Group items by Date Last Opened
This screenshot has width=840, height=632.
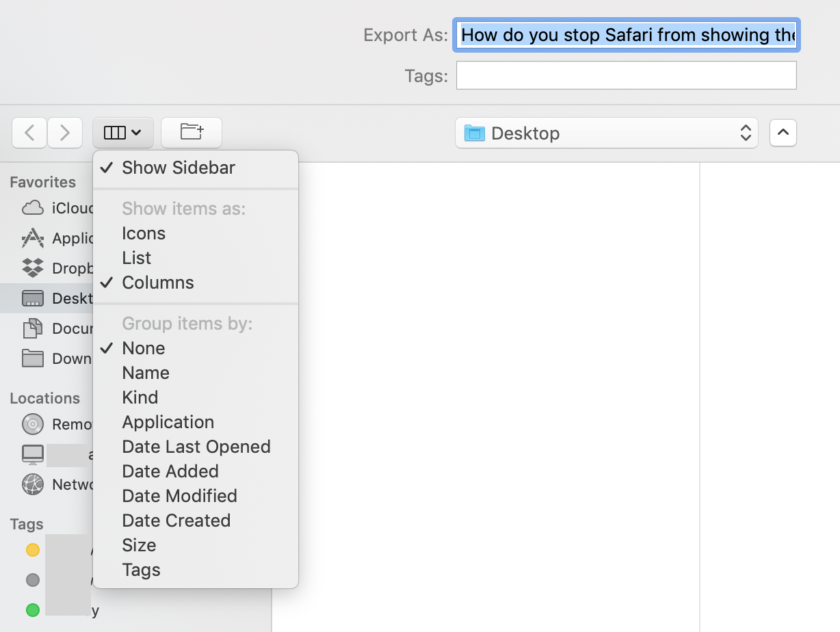pyautogui.click(x=196, y=447)
